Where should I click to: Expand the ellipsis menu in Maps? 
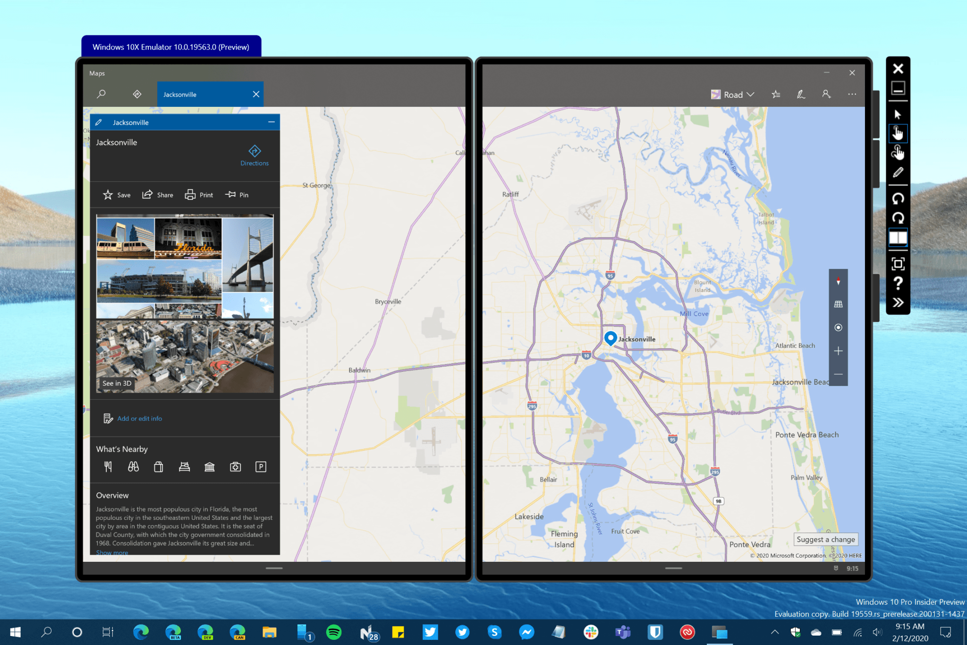(x=852, y=95)
